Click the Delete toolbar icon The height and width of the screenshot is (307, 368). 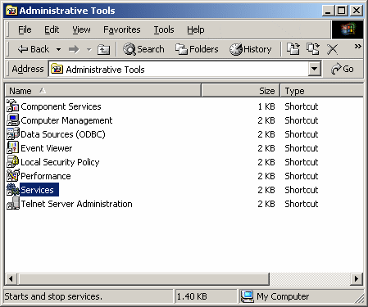333,49
